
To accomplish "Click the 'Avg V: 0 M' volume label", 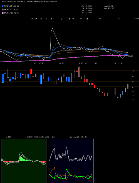I will [x=108, y=6].
